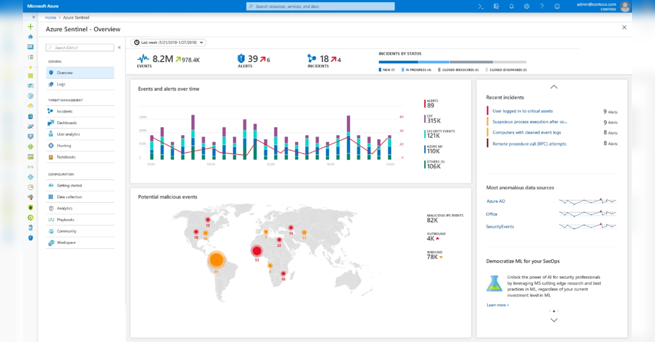655x342 pixels.
Task: Click the down chevron below Democratize ML
Action: [x=553, y=320]
